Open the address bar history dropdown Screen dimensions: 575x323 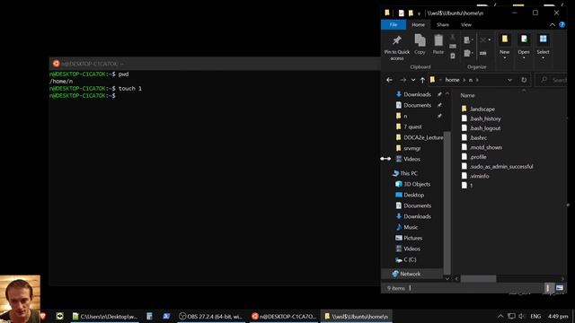click(x=509, y=80)
